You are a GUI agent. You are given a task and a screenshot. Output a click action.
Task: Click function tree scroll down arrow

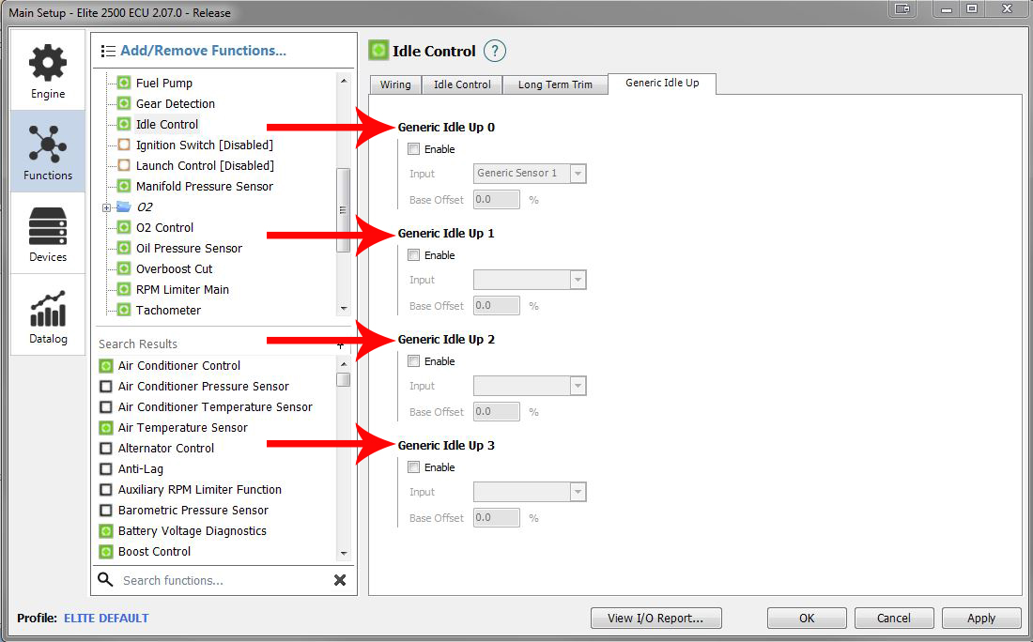(x=343, y=308)
